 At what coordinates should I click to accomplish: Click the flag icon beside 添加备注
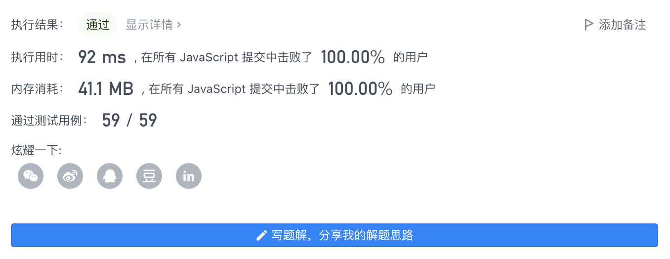tap(588, 25)
